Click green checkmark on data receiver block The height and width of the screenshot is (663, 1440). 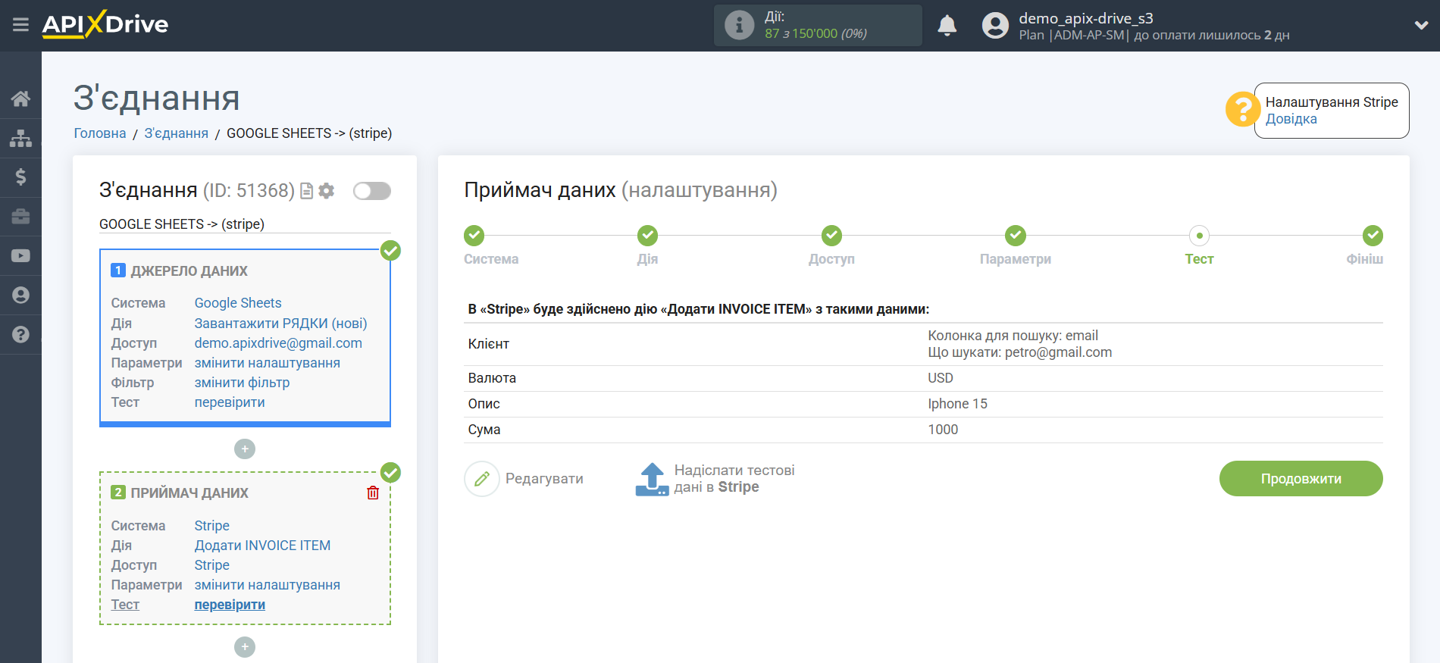(x=390, y=472)
